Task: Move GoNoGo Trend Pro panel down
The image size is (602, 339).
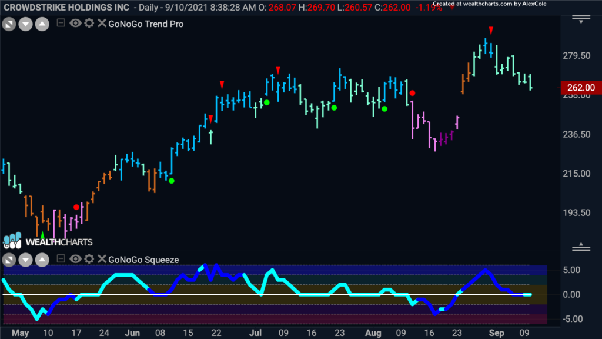Action: (25, 25)
